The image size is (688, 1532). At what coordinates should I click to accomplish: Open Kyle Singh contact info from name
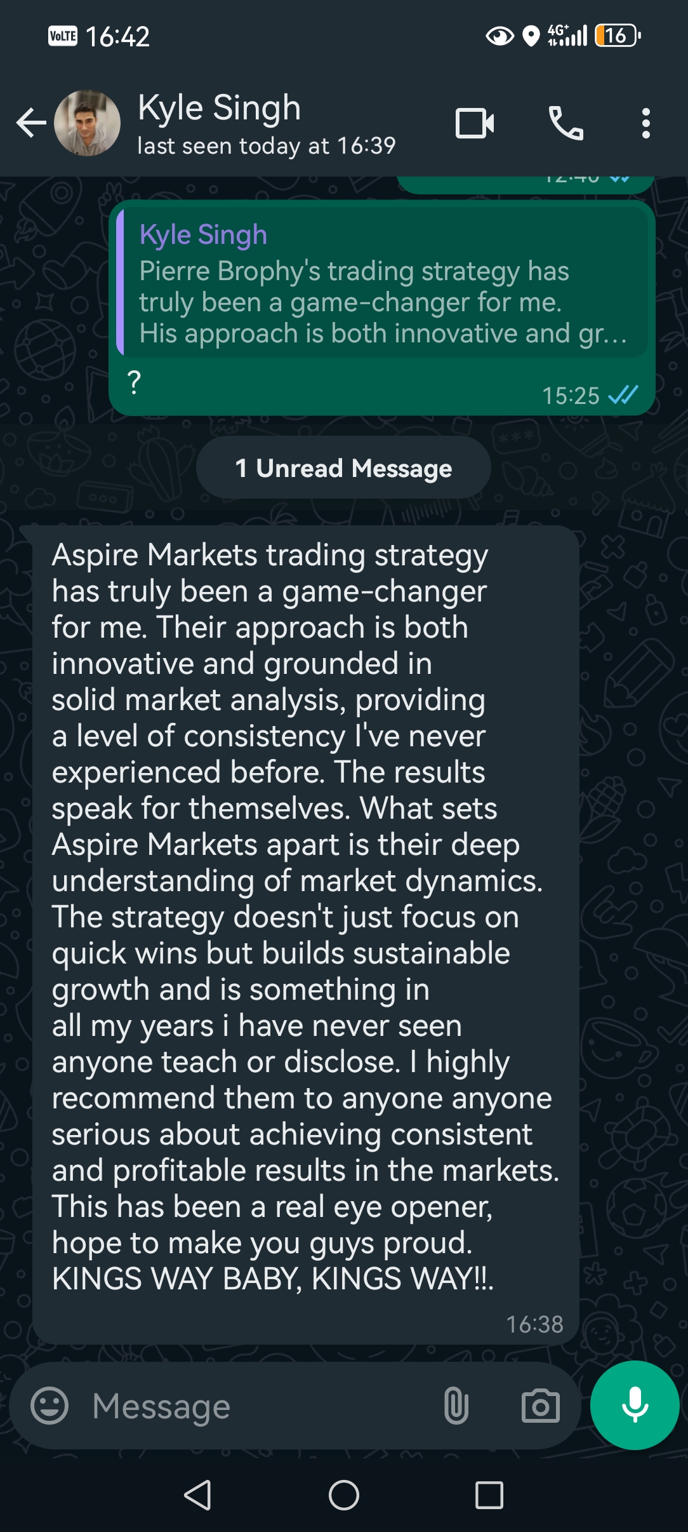click(x=219, y=107)
